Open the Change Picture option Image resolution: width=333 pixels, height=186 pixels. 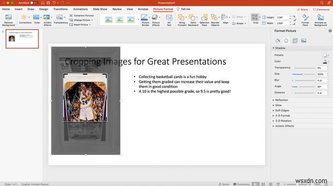(x=81, y=20)
